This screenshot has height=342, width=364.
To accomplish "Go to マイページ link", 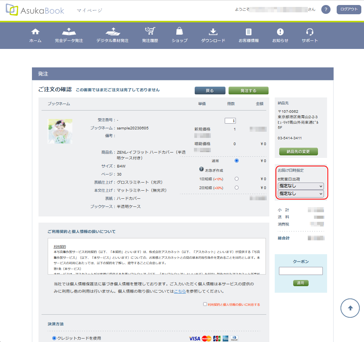I will (x=89, y=10).
